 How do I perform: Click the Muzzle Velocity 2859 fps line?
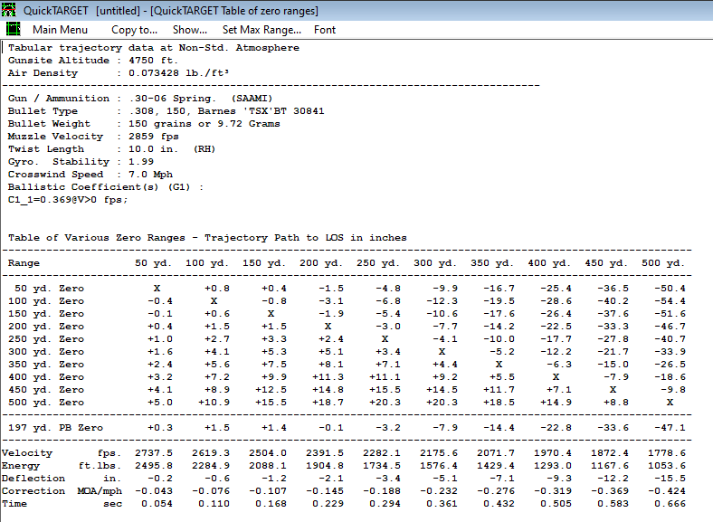click(x=93, y=137)
